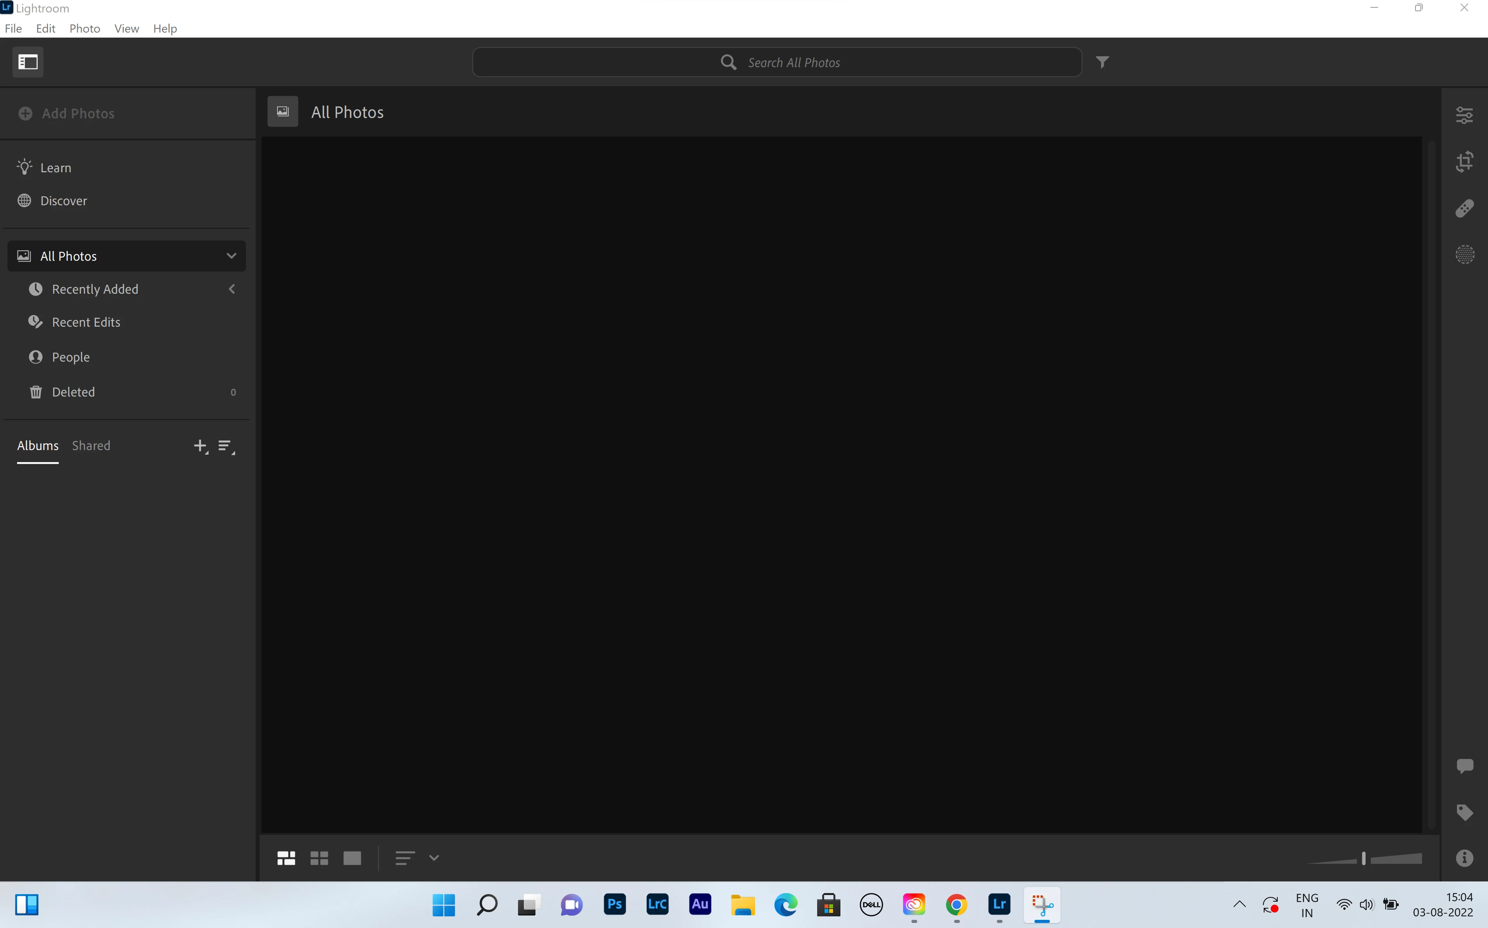
Task: Open the Keywords tag panel
Action: [1464, 812]
